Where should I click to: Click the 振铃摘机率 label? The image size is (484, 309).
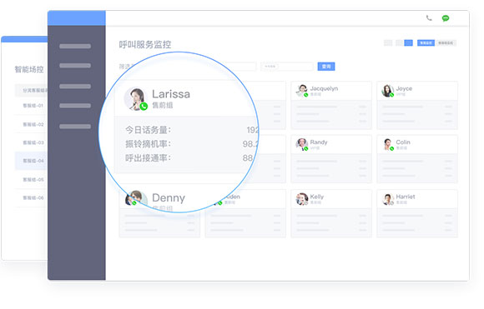tap(148, 144)
